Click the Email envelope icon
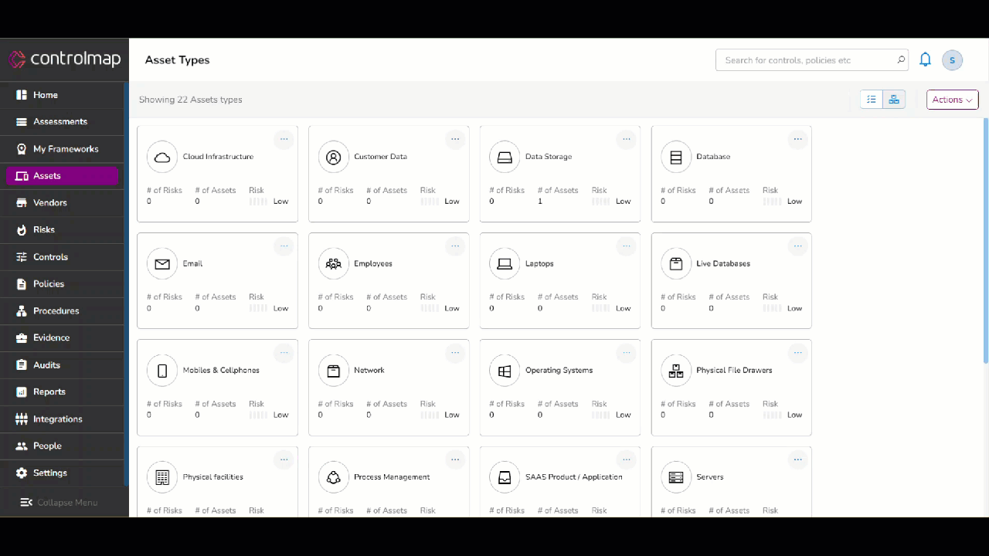Image resolution: width=989 pixels, height=556 pixels. coord(162,263)
